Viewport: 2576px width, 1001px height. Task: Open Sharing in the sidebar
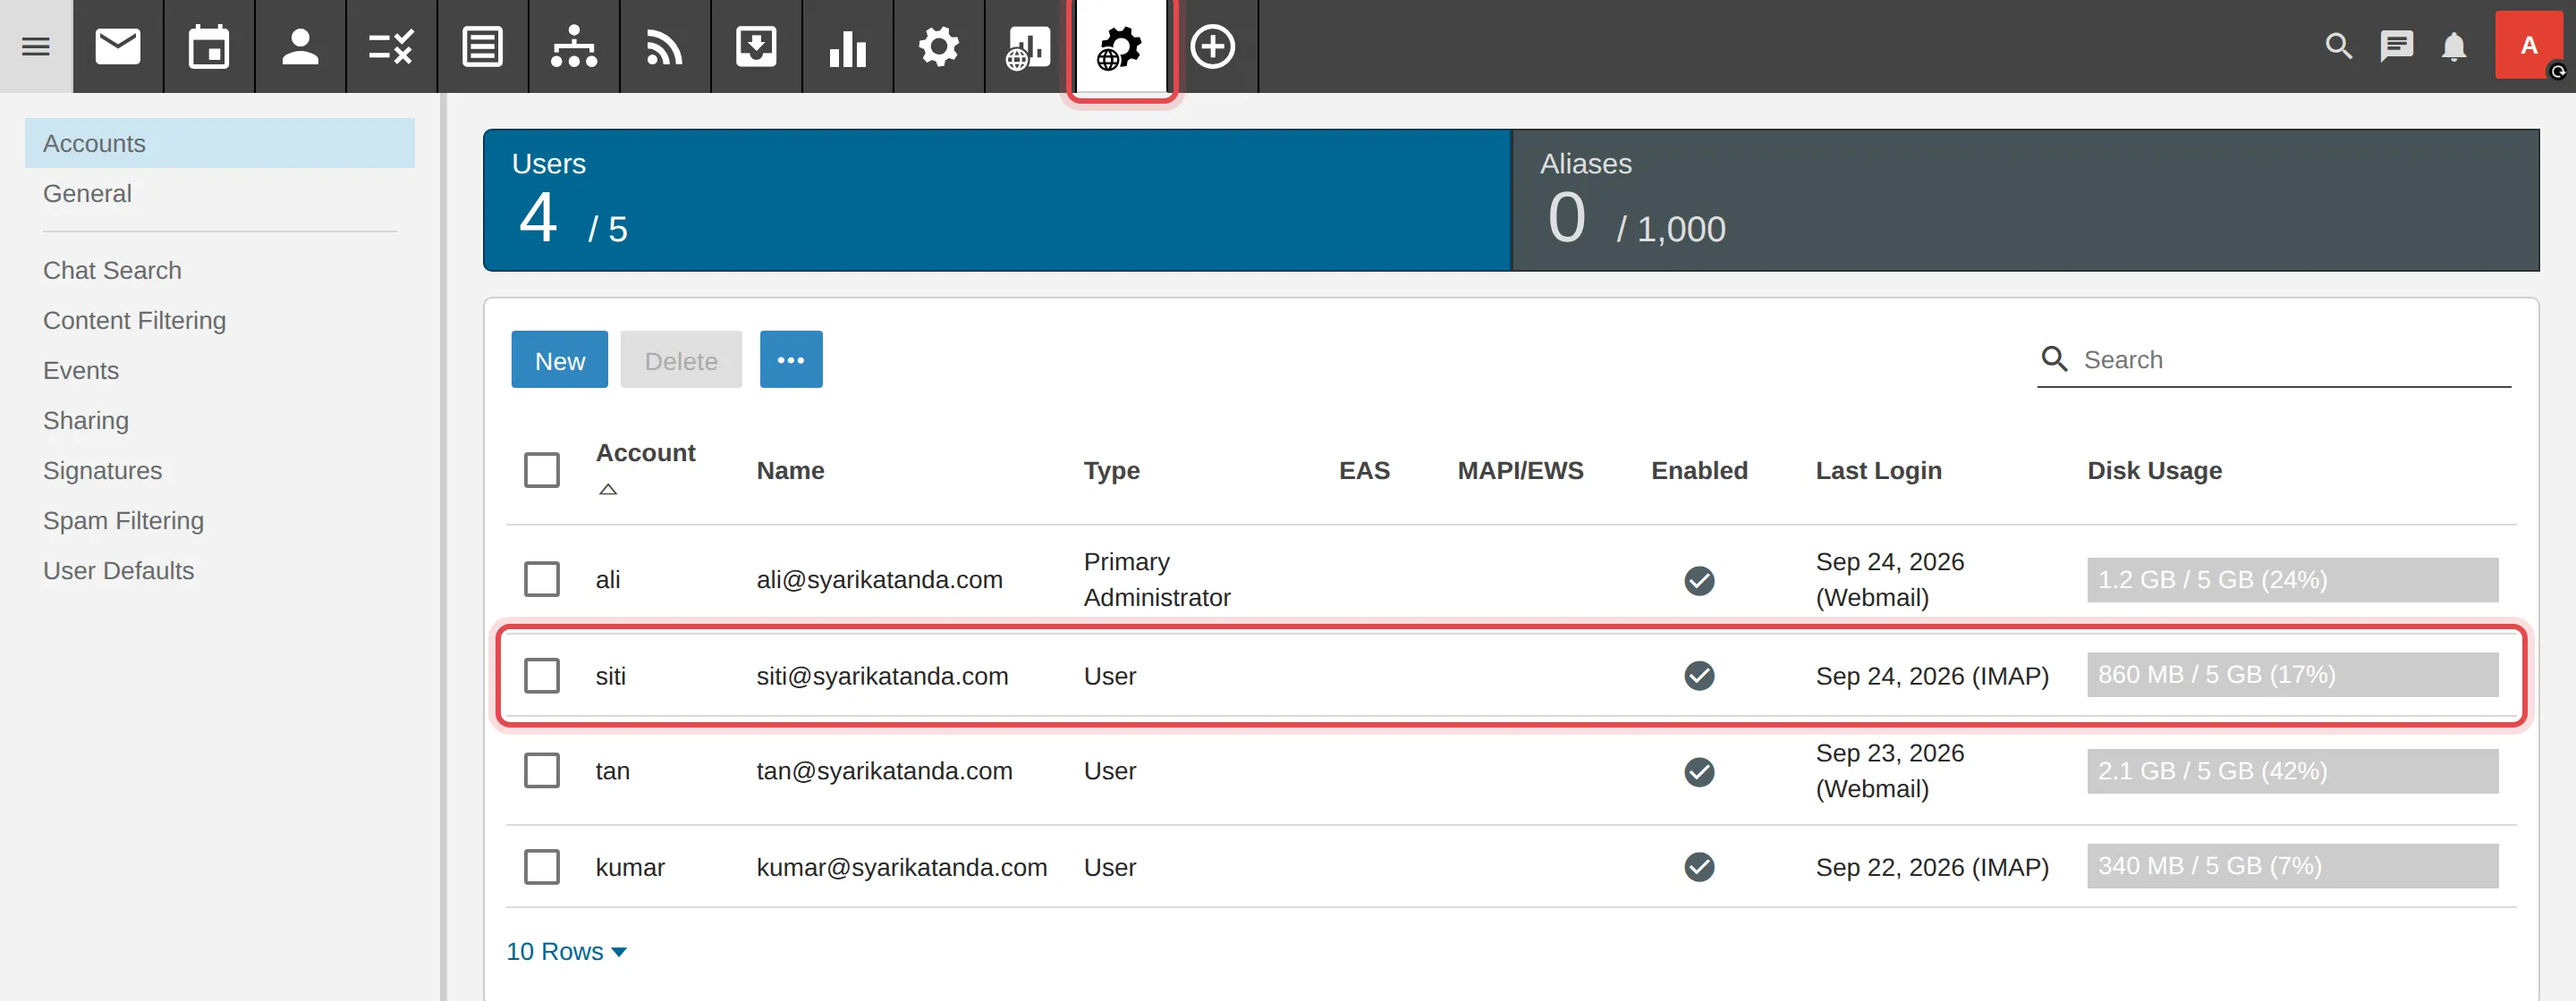[86, 421]
